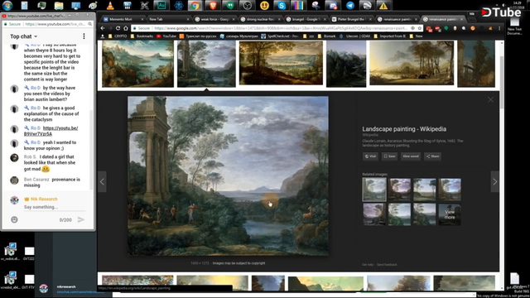Show the next image with right arrow
Screen dimensions: 530x298
tap(495, 182)
